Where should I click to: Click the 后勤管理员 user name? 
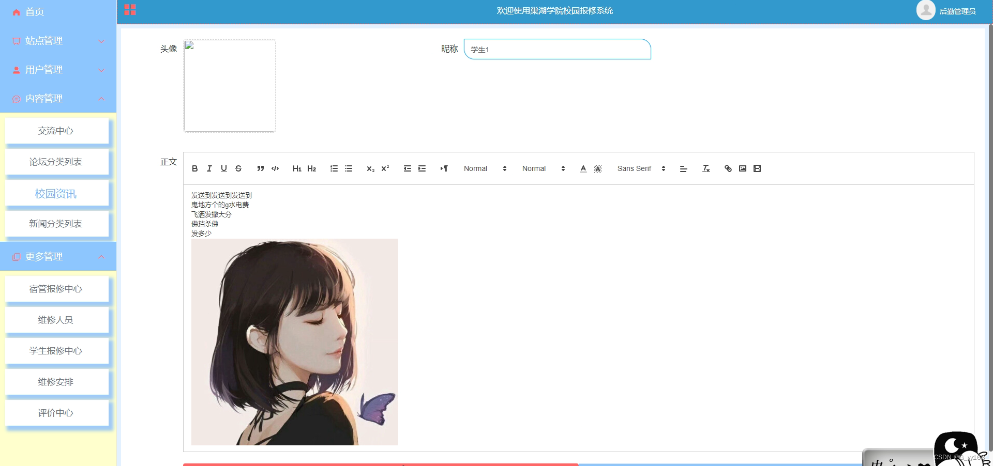tap(957, 11)
